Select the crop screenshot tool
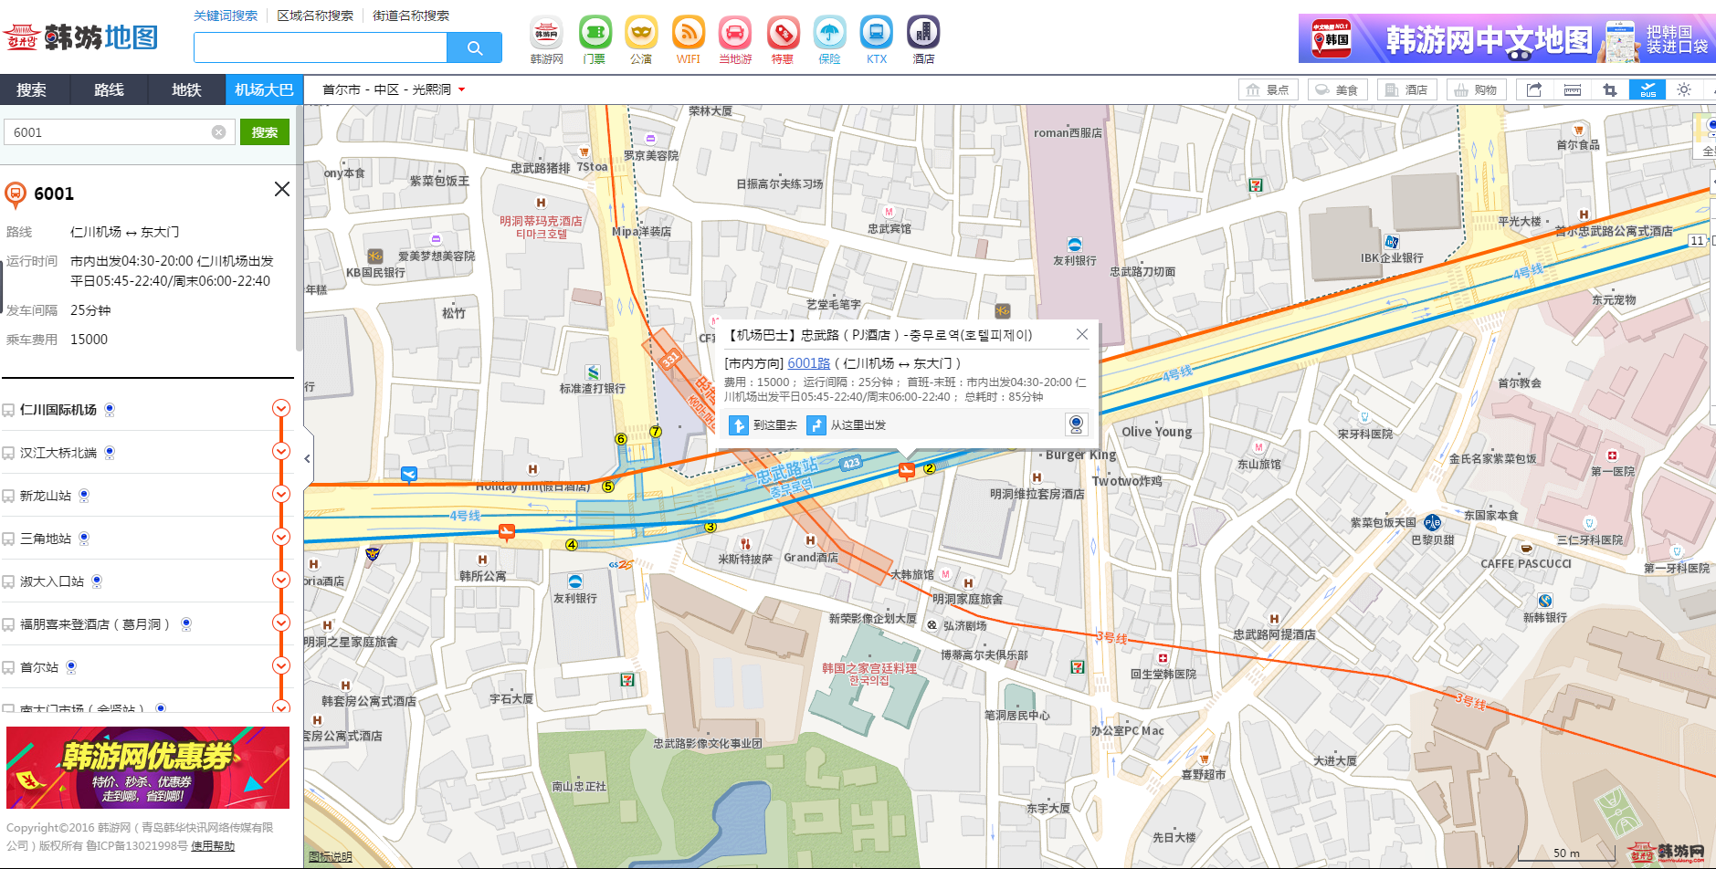This screenshot has height=869, width=1716. pyautogui.click(x=1610, y=89)
